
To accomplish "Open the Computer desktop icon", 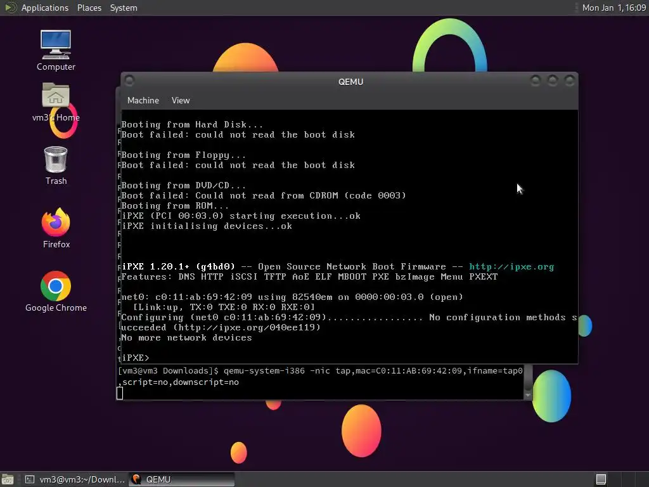I will [x=56, y=51].
